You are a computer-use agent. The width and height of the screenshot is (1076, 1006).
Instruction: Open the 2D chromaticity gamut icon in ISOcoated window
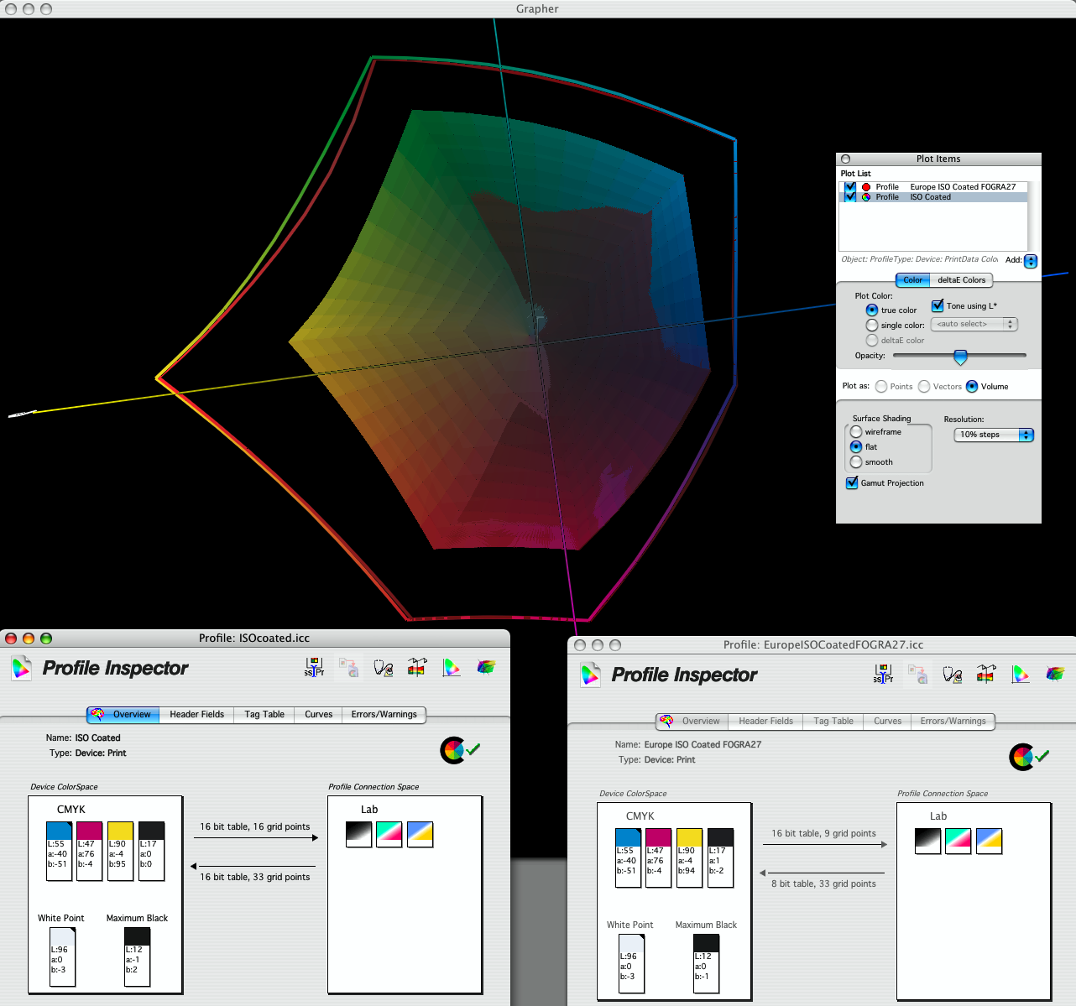(452, 668)
